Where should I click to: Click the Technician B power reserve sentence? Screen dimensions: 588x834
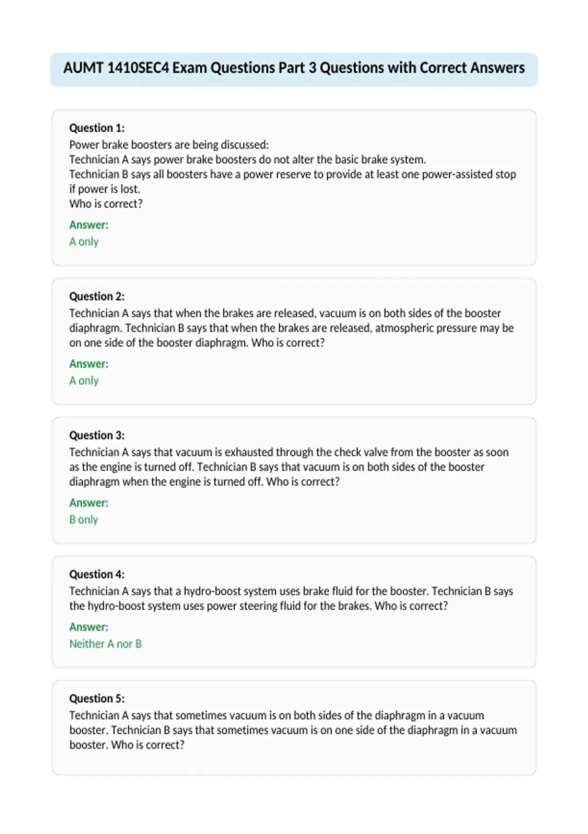click(x=293, y=182)
